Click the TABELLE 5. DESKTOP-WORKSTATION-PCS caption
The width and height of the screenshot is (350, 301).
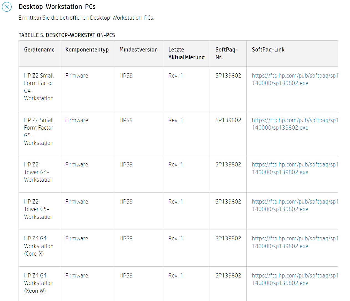point(67,35)
